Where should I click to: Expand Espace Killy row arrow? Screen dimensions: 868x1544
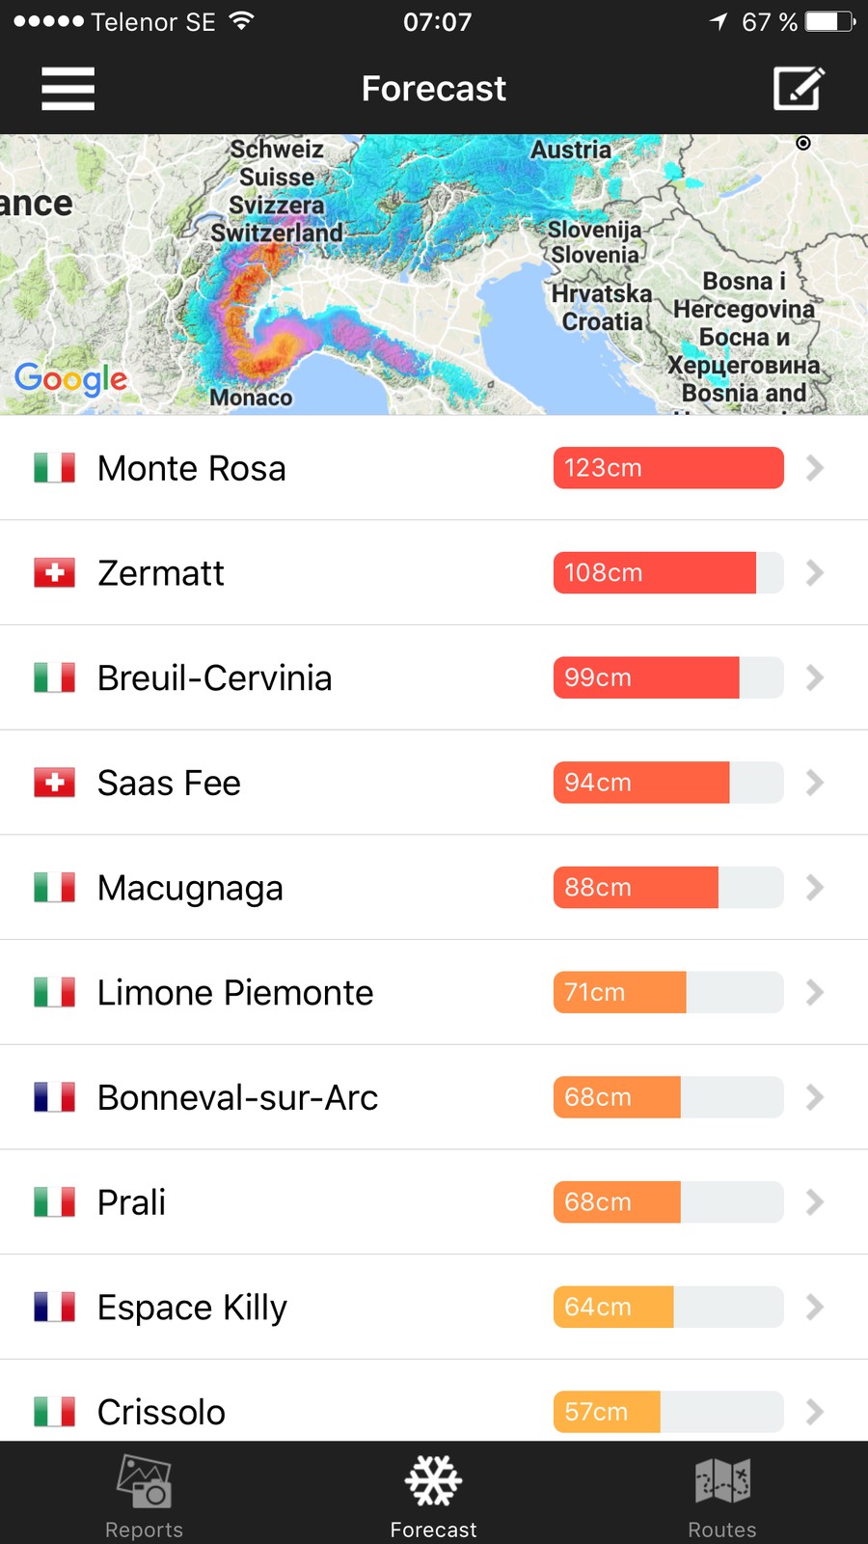pos(815,1308)
